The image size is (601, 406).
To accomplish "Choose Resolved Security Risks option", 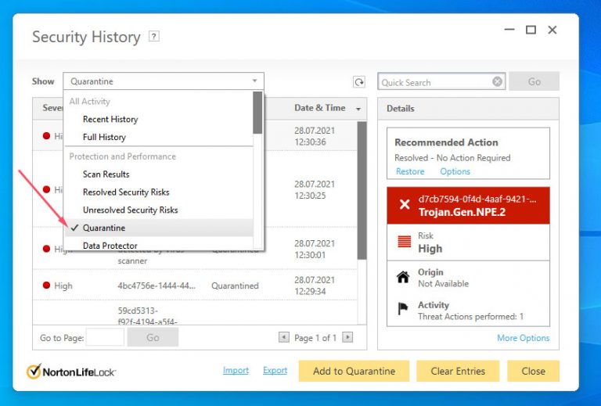I will (x=126, y=192).
